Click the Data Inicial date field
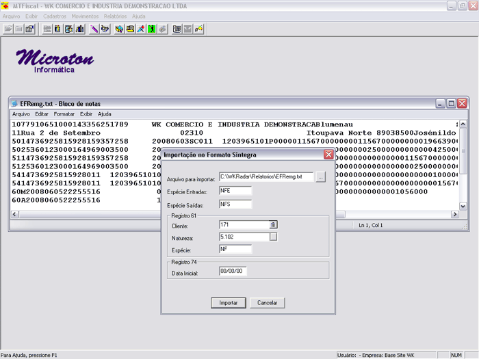Screen dimensions: 479x359 tap(233, 271)
